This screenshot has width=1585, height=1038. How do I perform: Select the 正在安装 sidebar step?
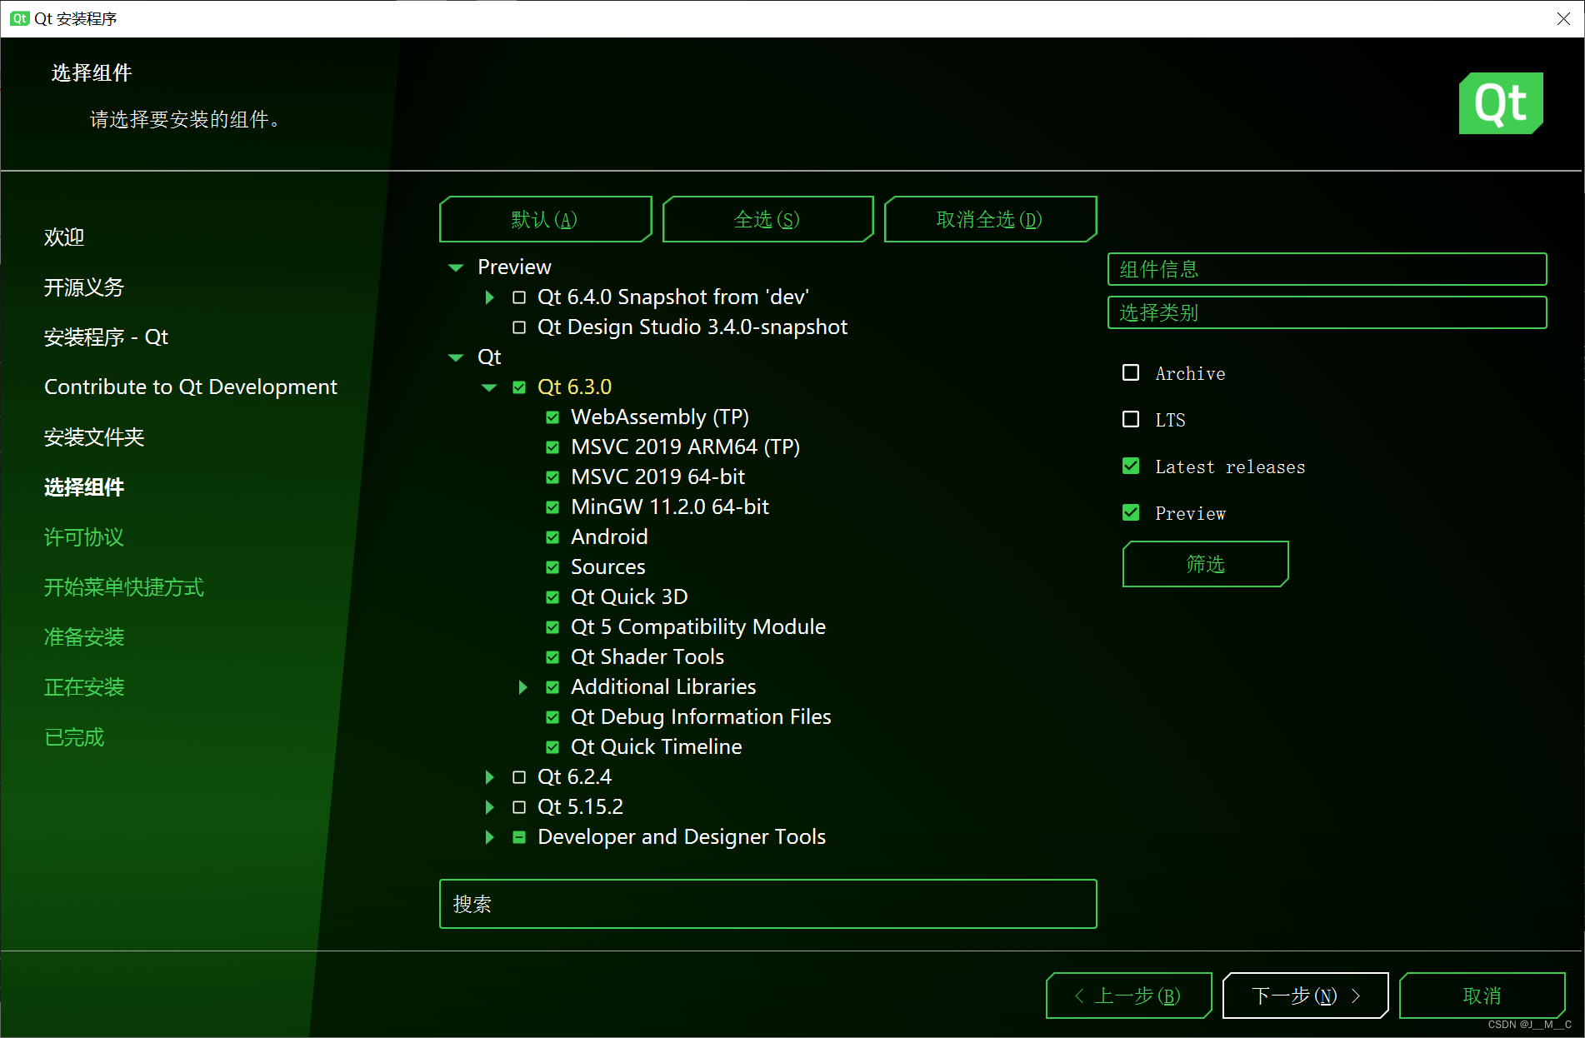[84, 687]
